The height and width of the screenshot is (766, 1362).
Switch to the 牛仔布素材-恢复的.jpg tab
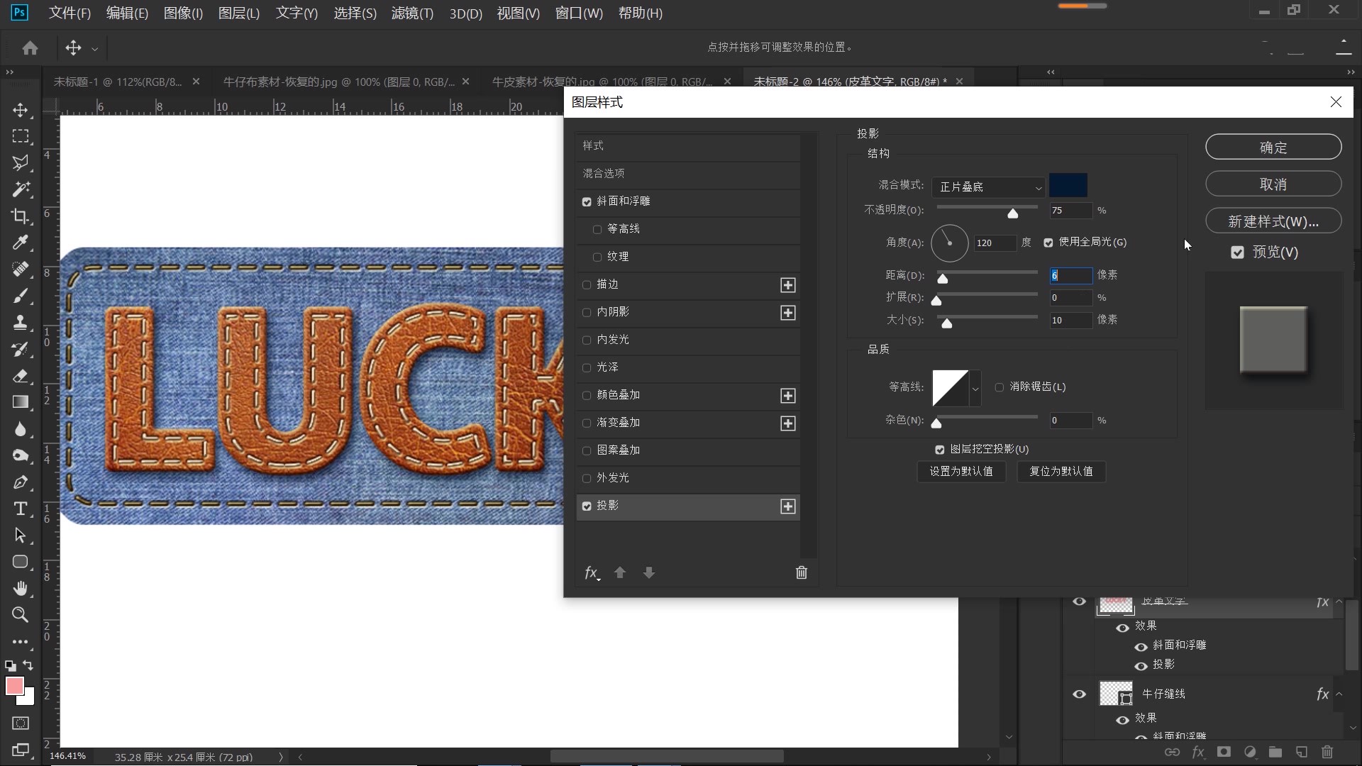tap(339, 82)
